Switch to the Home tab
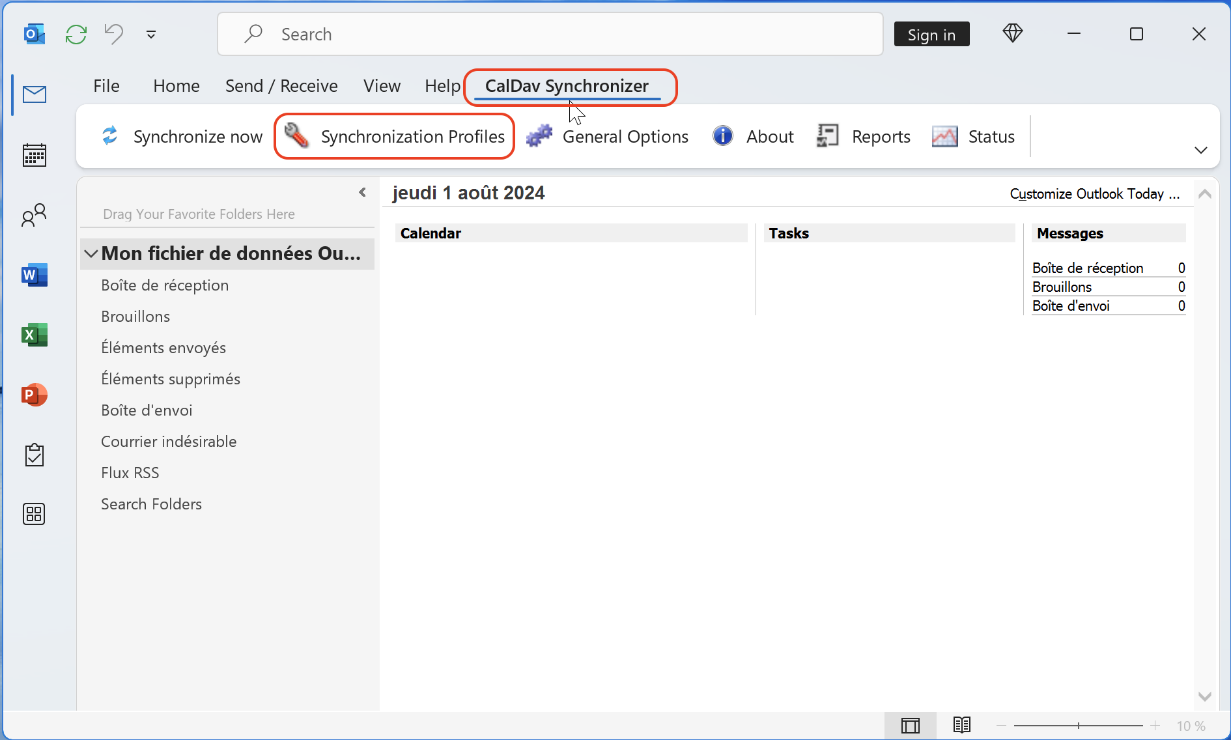This screenshot has width=1231, height=740. [177, 86]
